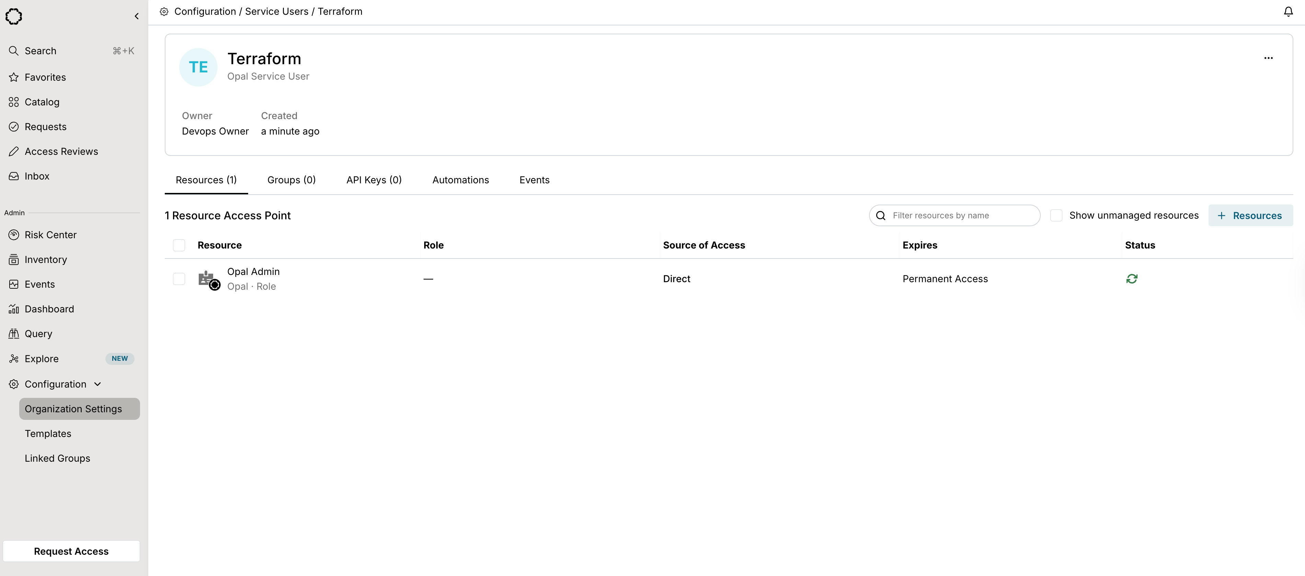The width and height of the screenshot is (1305, 576).
Task: Select the Opal Admin row checkbox
Action: [x=179, y=279]
